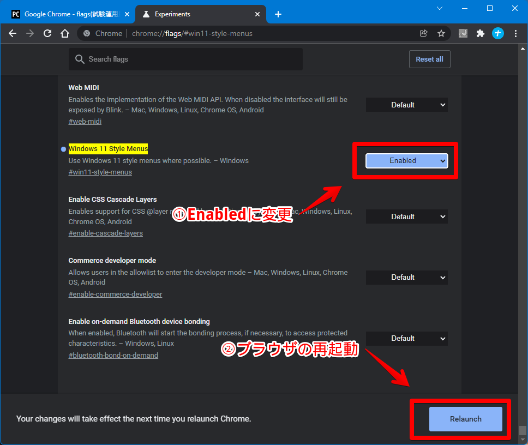Viewport: 528px width, 445px height.
Task: Click Enable on-demand Bluetooth device bonding heading
Action: point(139,321)
